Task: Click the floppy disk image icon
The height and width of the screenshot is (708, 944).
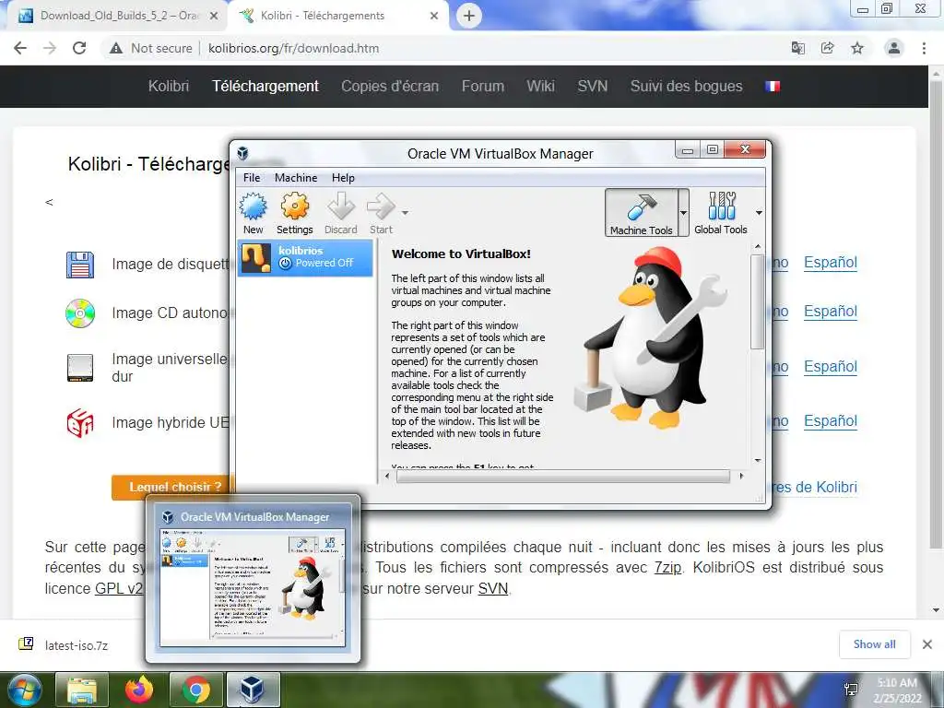Action: (x=80, y=265)
